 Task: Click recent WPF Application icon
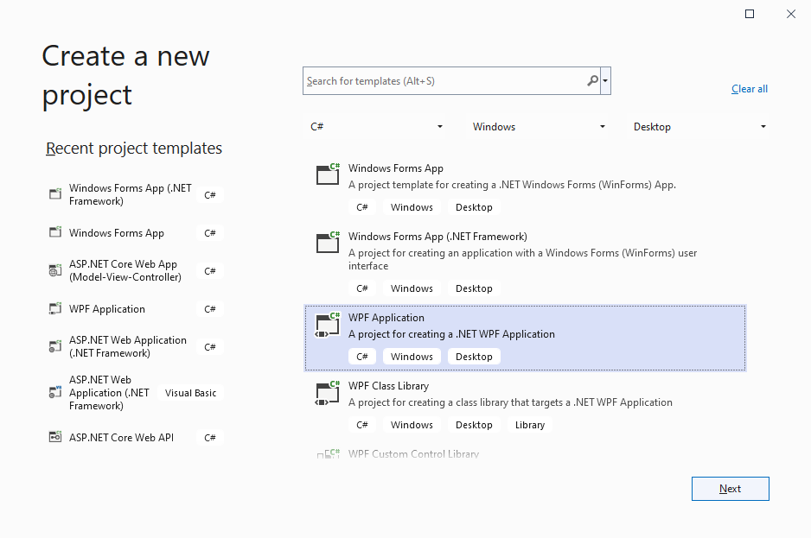pos(55,308)
